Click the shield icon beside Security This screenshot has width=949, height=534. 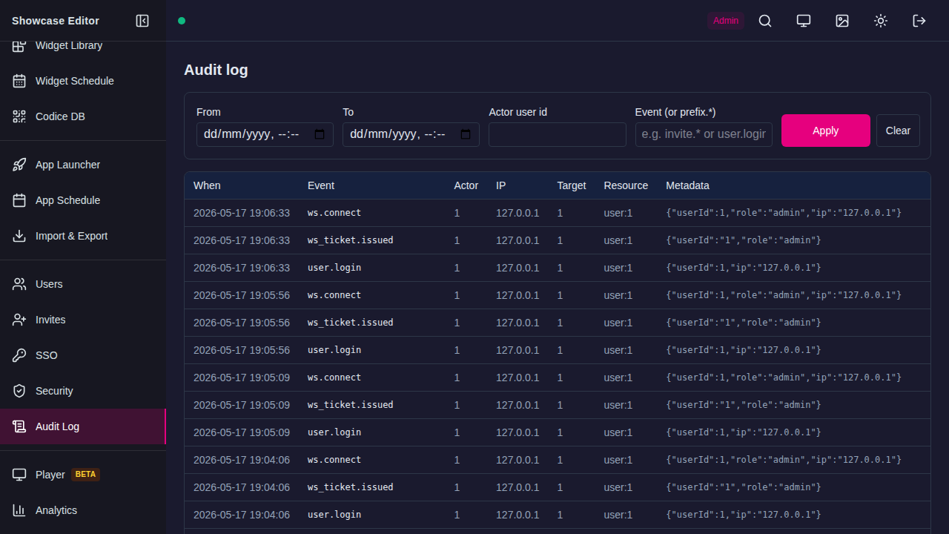coord(19,391)
